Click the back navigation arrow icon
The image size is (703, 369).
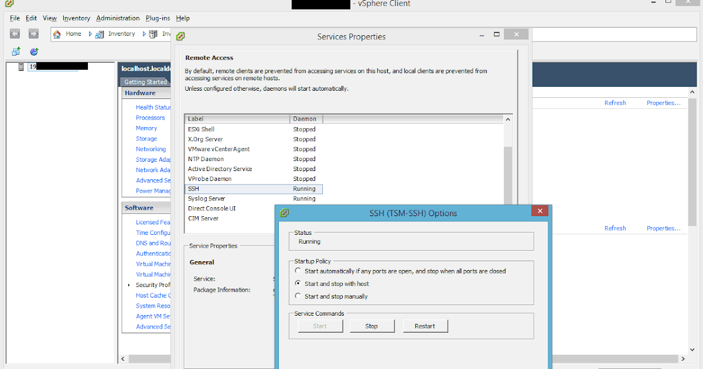[x=15, y=34]
